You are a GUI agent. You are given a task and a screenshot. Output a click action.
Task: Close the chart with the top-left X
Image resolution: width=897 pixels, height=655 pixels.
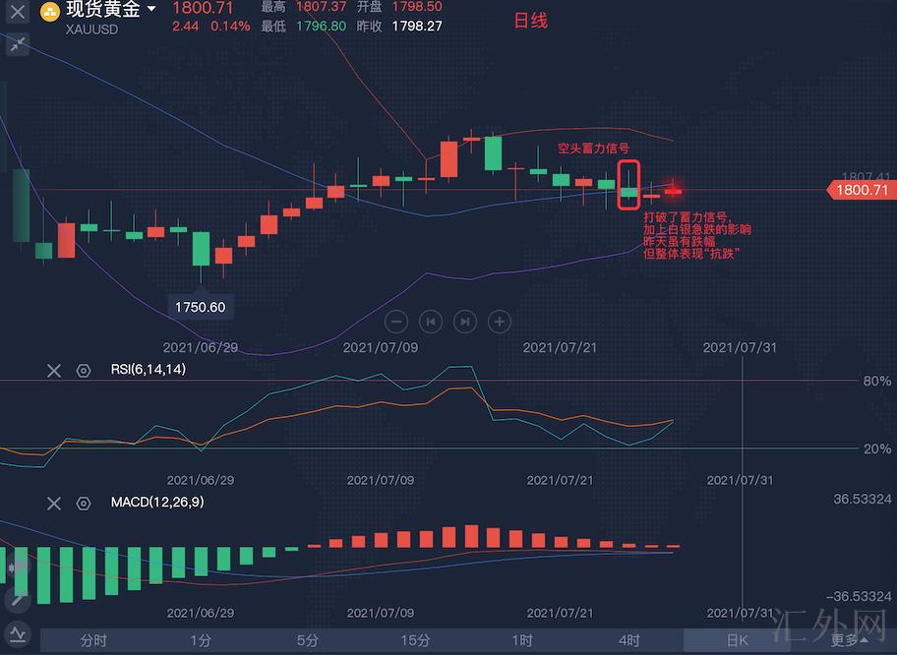point(17,12)
